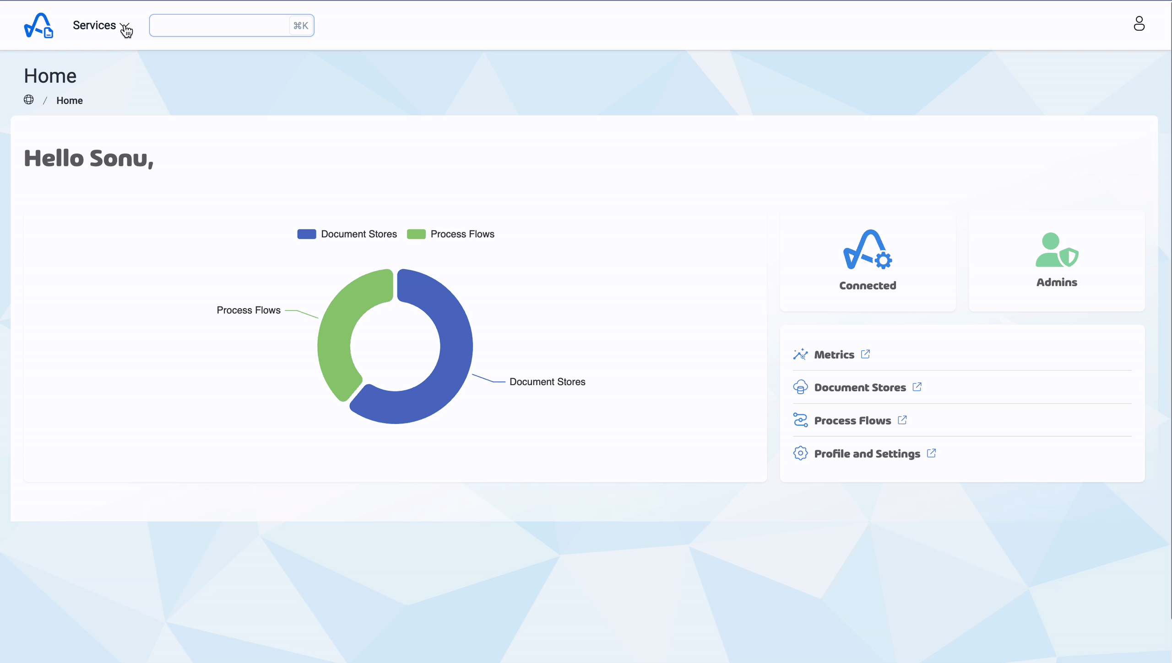1172x663 pixels.
Task: Open the Profile and Settings link
Action: (x=867, y=454)
